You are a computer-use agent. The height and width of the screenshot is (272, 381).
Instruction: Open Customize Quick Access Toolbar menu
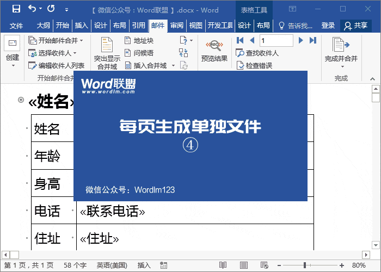click(x=66, y=10)
